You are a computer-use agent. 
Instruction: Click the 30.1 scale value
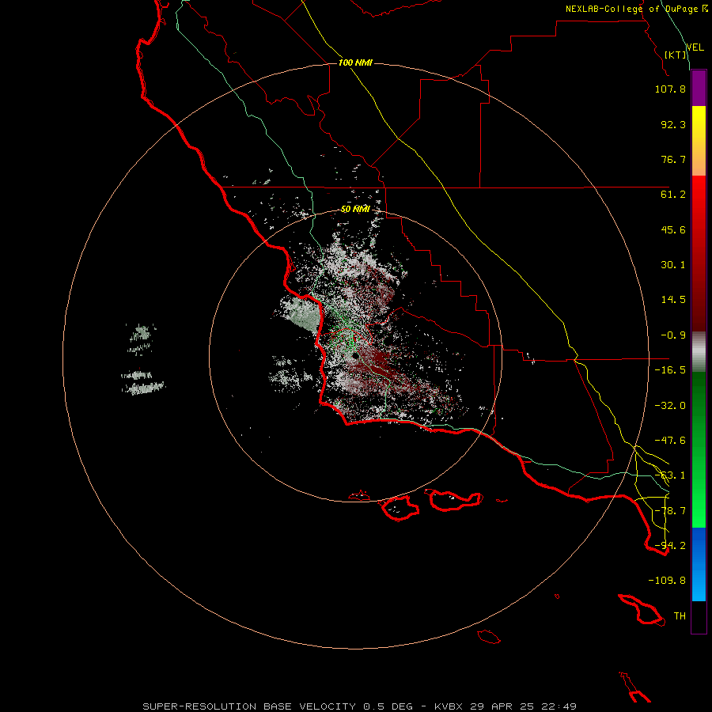(673, 265)
